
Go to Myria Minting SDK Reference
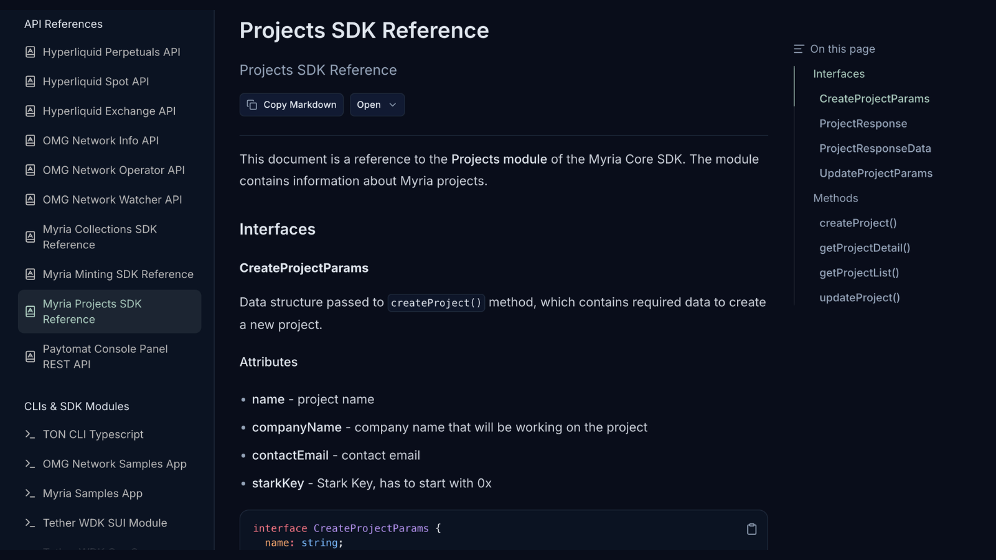110,274
